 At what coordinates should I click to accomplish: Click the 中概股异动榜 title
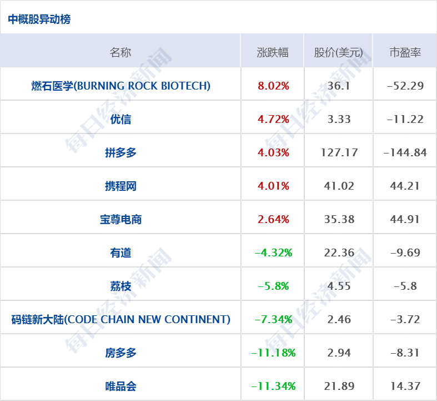(39, 19)
